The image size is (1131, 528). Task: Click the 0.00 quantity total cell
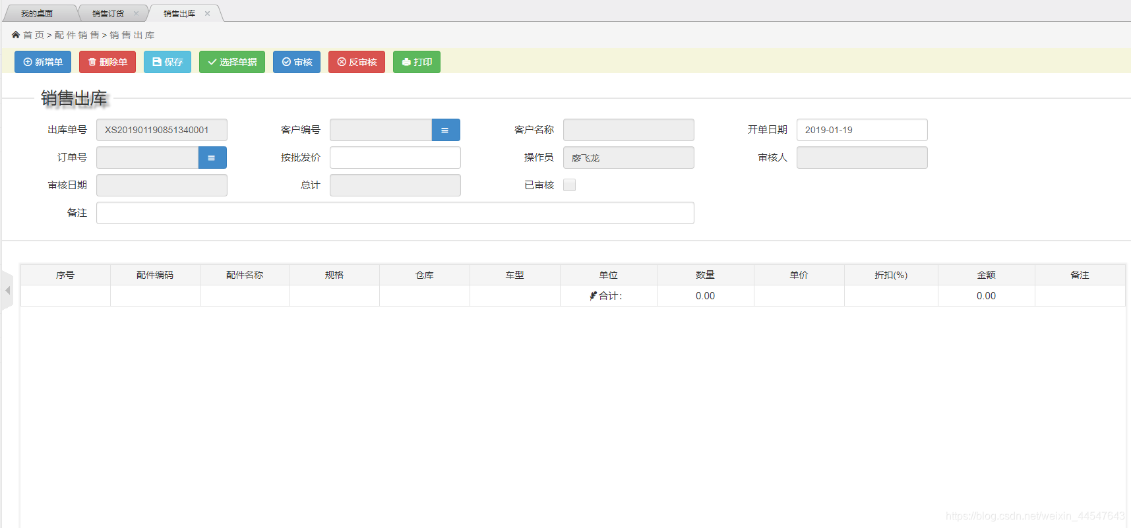point(706,296)
